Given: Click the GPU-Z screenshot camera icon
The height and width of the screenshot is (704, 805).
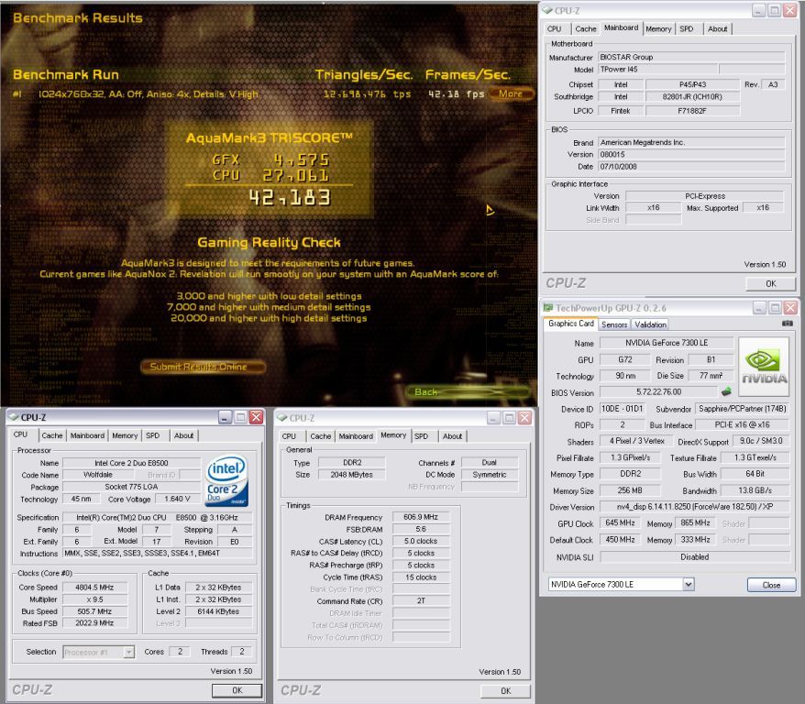Looking at the screenshot, I should pyautogui.click(x=787, y=324).
